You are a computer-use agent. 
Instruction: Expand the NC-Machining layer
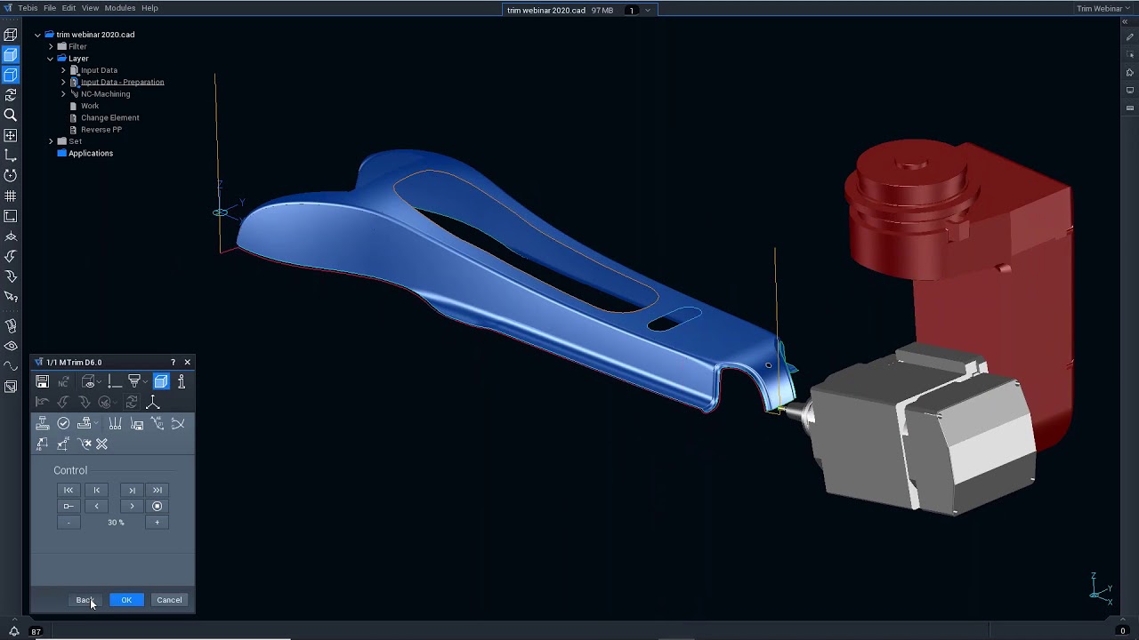pyautogui.click(x=63, y=94)
